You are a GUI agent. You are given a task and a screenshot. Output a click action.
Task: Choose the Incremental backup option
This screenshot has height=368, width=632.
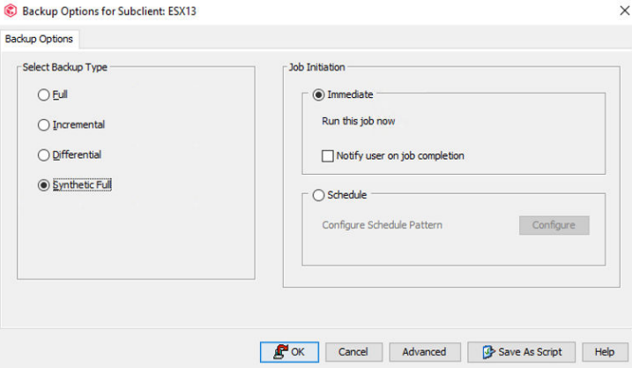(44, 124)
